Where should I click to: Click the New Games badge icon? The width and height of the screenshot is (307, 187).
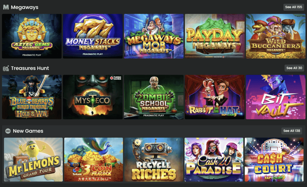[x=8, y=131]
